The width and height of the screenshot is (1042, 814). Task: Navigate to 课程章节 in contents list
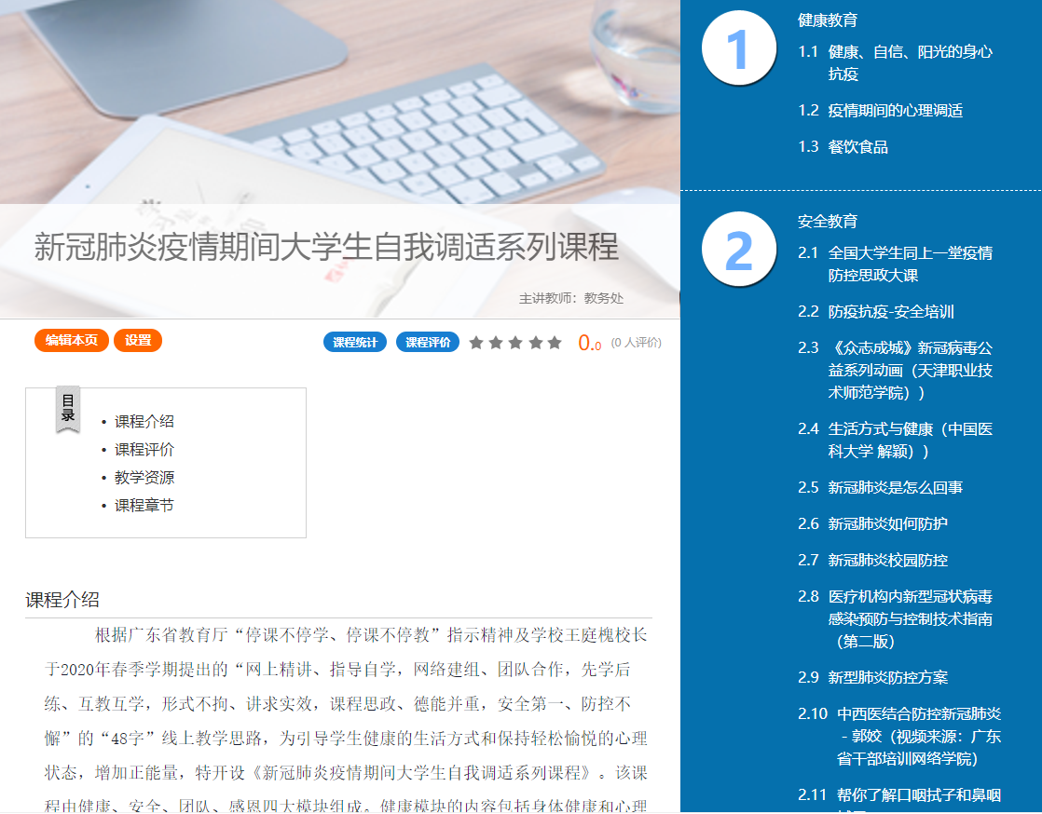(144, 506)
